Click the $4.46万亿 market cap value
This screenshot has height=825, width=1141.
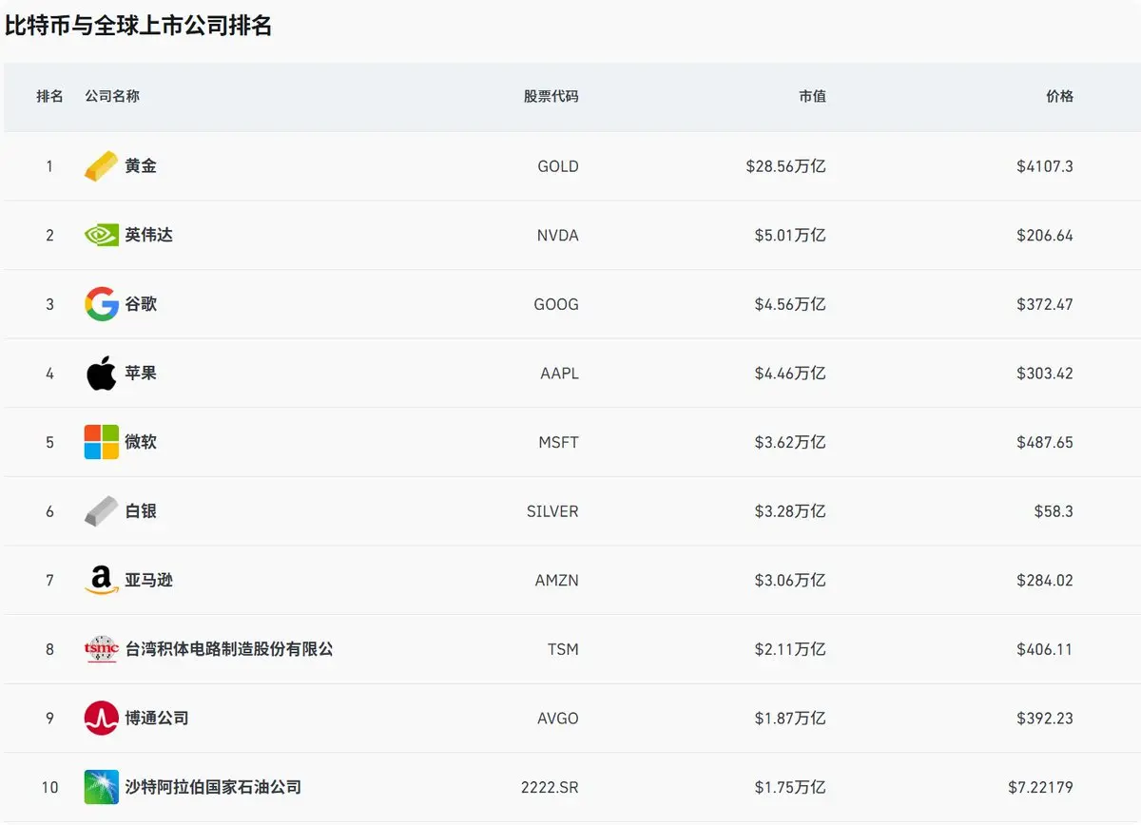(790, 374)
